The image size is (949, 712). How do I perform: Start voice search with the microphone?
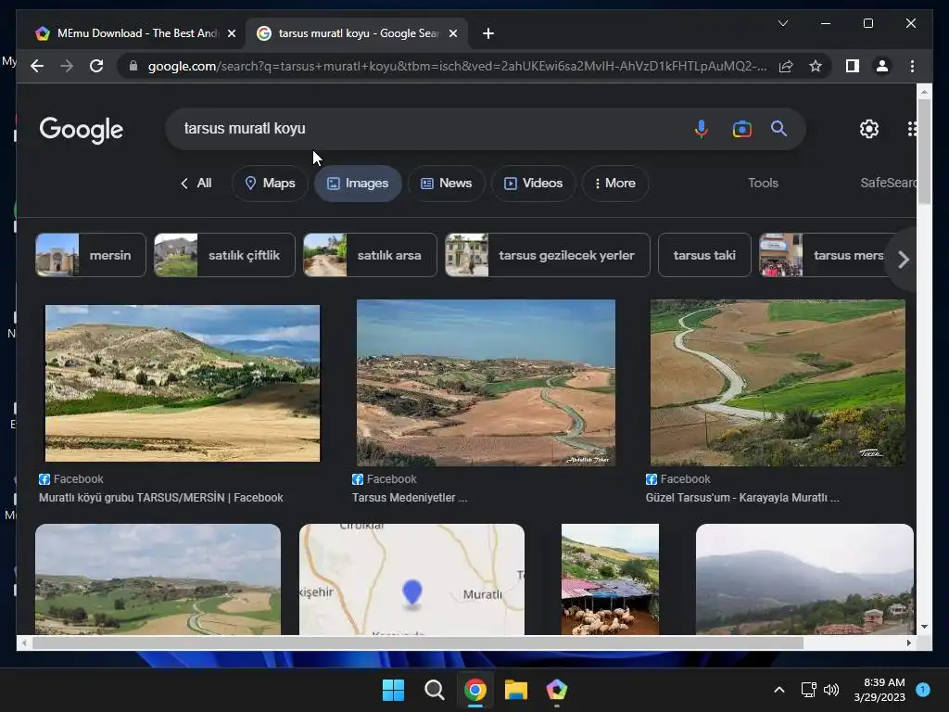pyautogui.click(x=701, y=129)
